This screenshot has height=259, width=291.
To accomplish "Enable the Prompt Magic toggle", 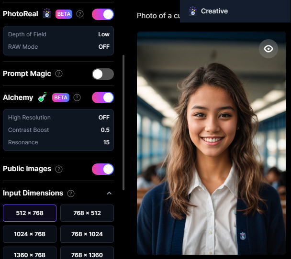I will 103,74.
